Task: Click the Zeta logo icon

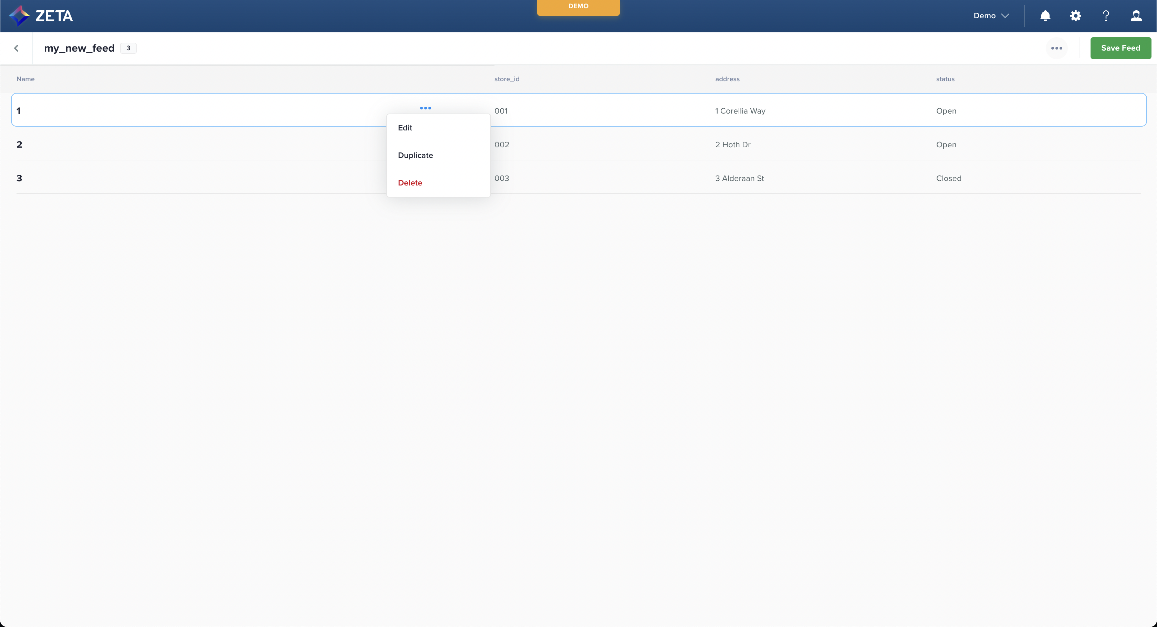Action: [19, 16]
